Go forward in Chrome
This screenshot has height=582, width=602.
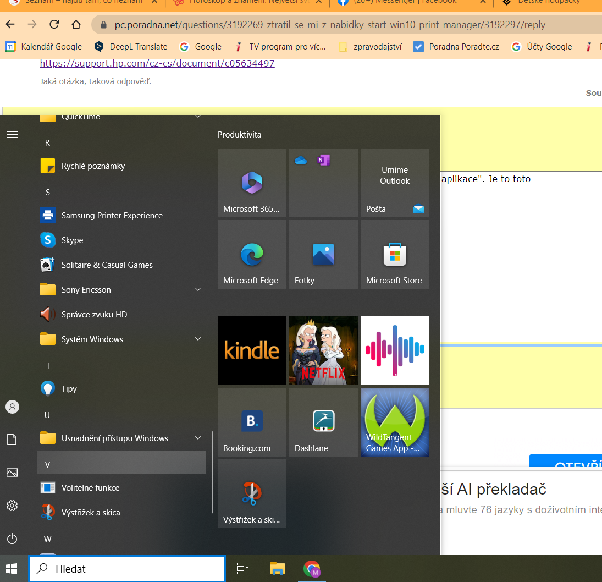tap(32, 25)
